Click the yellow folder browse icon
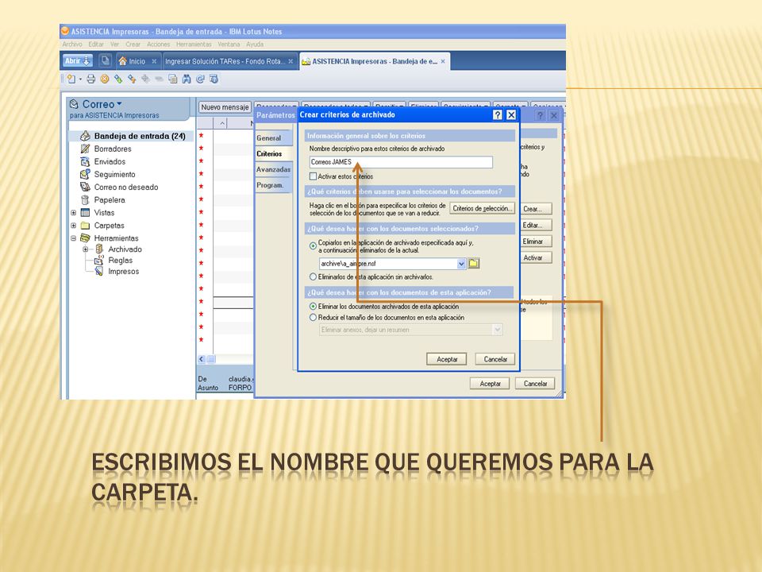The width and height of the screenshot is (762, 572). coord(473,264)
